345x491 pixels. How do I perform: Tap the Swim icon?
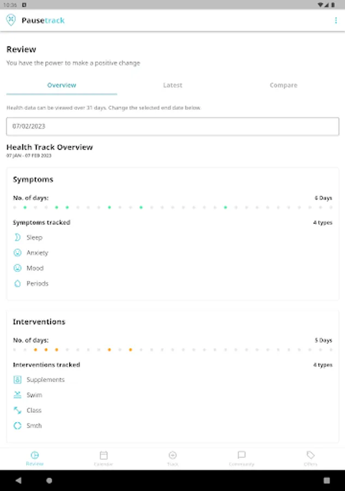pyautogui.click(x=17, y=395)
